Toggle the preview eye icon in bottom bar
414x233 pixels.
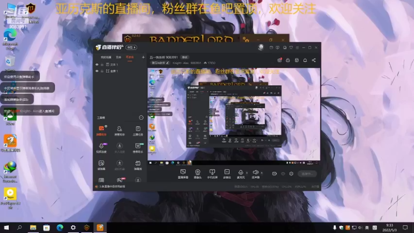(283, 174)
